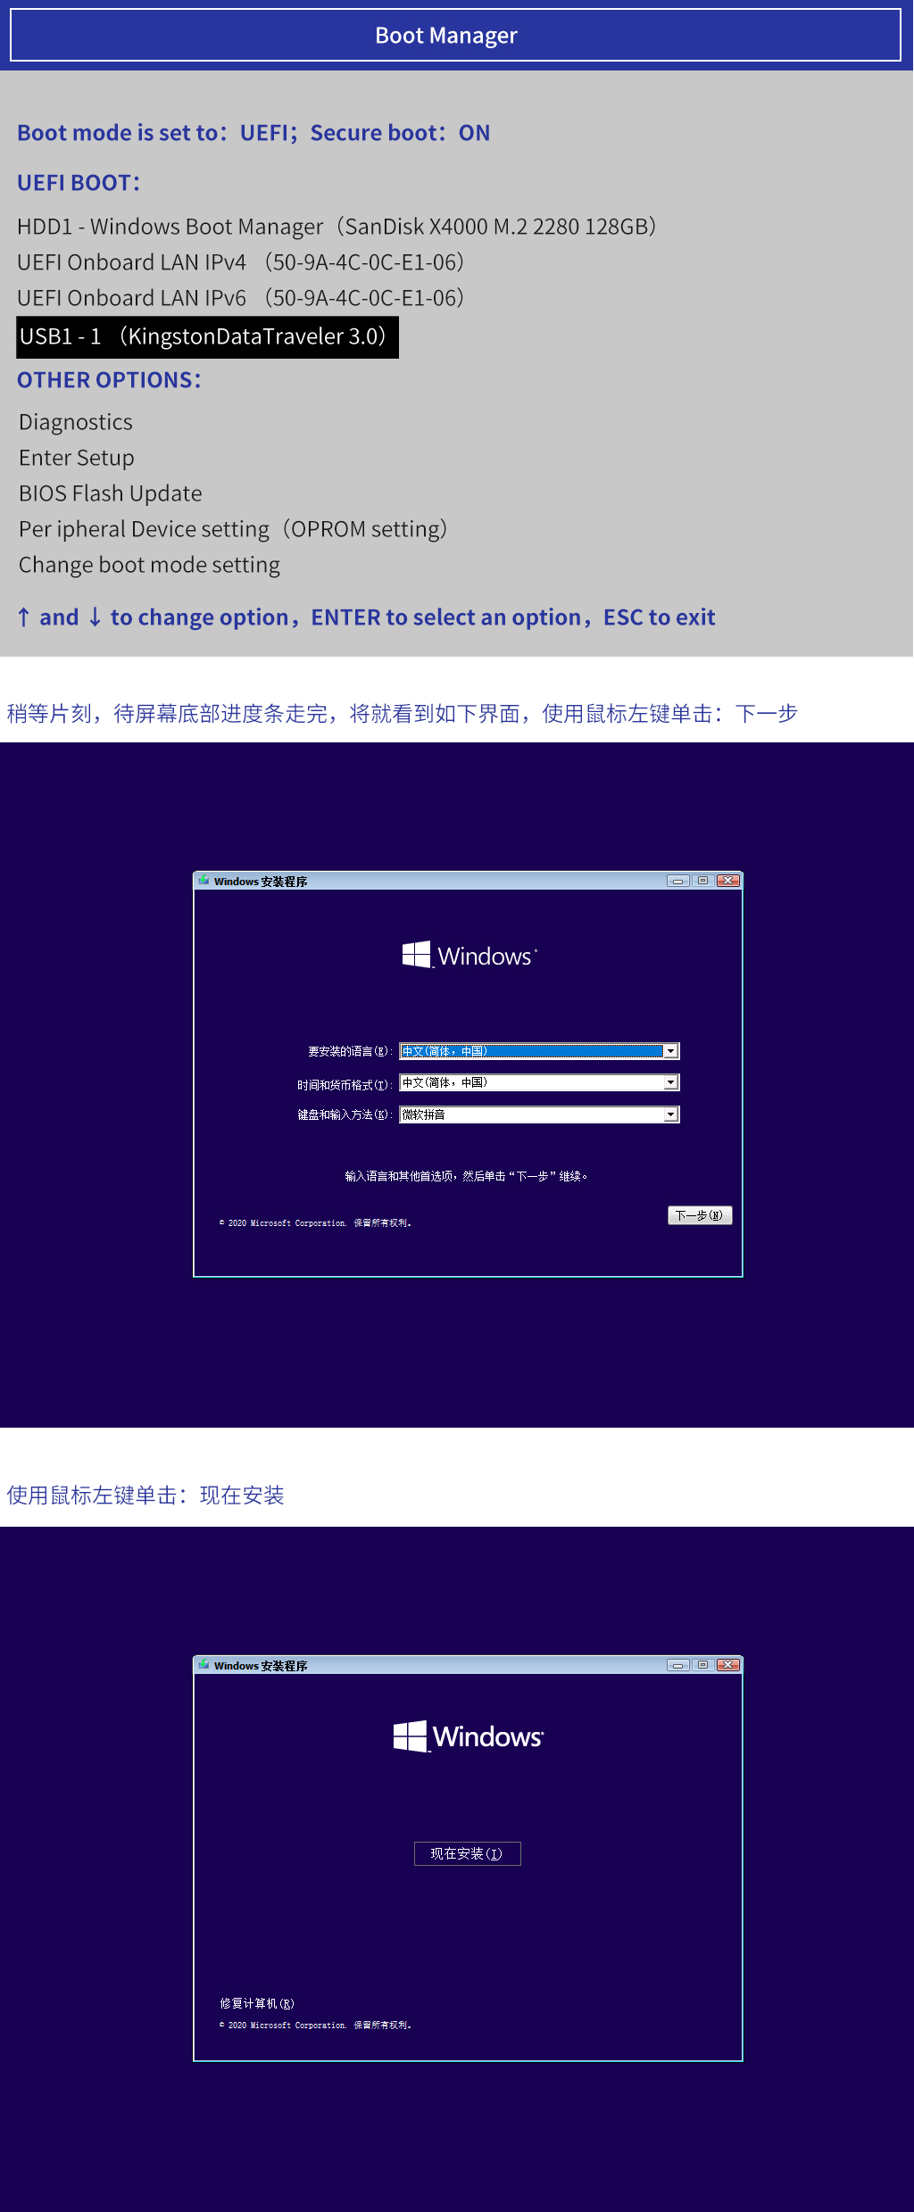
Task: Click the copyright text in install-now window
Action: pyautogui.click(x=315, y=2025)
